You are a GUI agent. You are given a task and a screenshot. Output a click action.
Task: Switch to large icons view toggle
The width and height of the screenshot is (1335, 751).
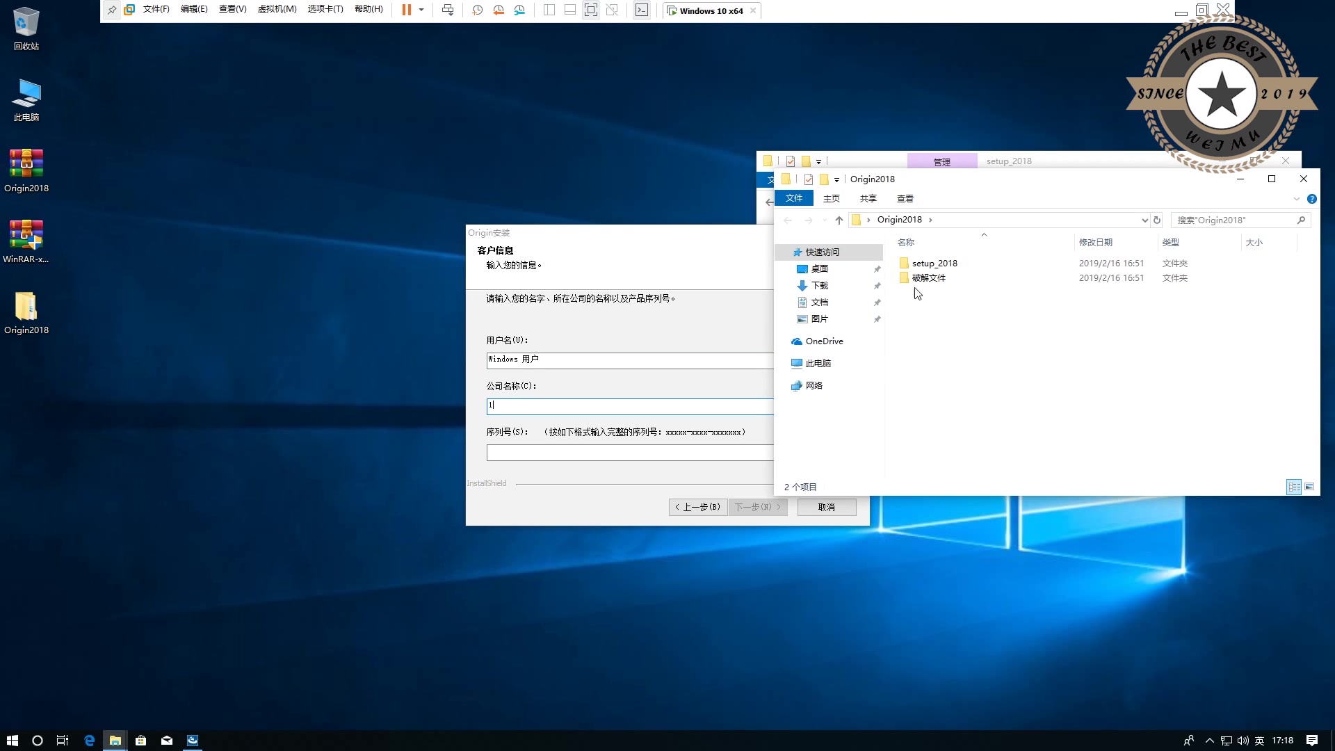click(x=1309, y=487)
